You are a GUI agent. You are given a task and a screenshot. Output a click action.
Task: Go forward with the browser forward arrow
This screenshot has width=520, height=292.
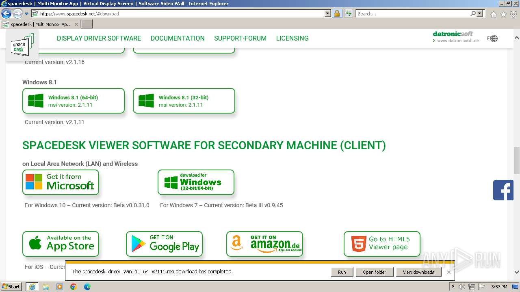17,13
